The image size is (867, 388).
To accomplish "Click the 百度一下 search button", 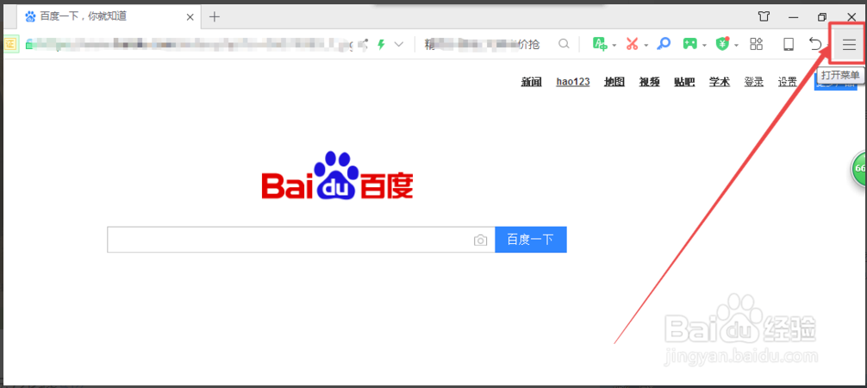I will tap(531, 240).
